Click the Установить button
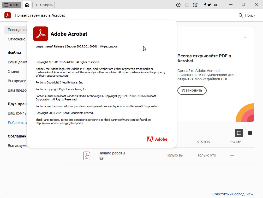This screenshot has height=198, width=263. tap(192, 91)
